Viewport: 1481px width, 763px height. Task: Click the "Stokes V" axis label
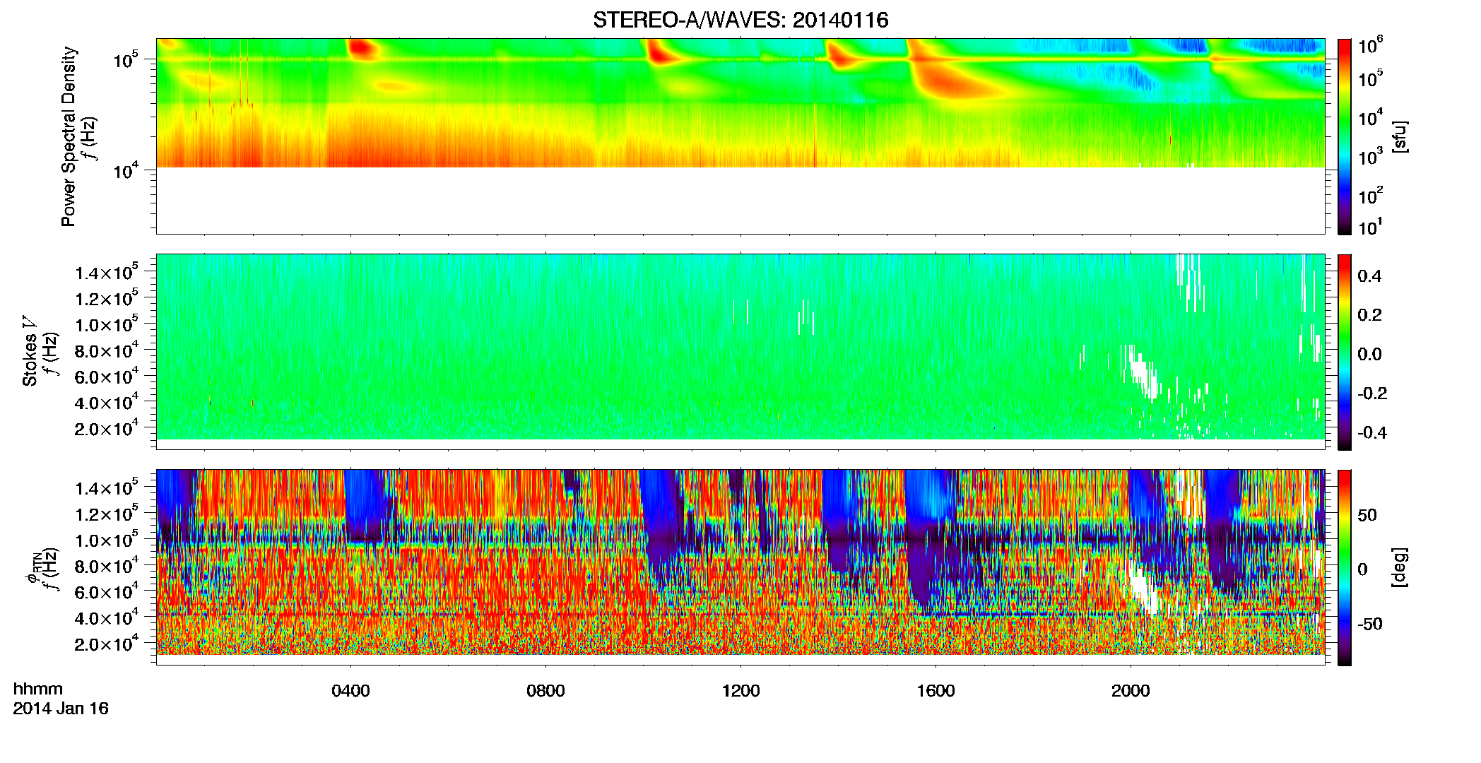click(x=30, y=351)
